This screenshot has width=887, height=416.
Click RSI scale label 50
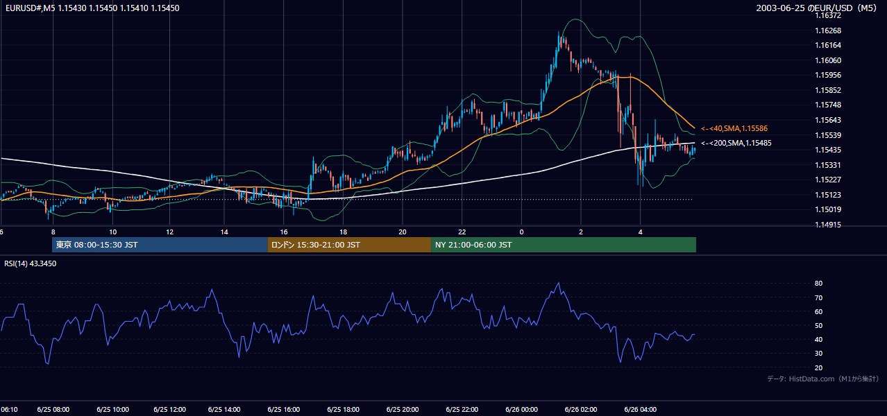[x=819, y=325]
